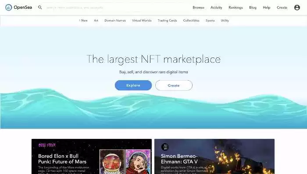Viewport: 307px width, 174px height.
Task: Select the Collectibles category
Action: point(191,20)
